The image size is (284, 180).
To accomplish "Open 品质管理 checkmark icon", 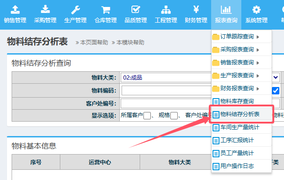I will (x=136, y=9).
